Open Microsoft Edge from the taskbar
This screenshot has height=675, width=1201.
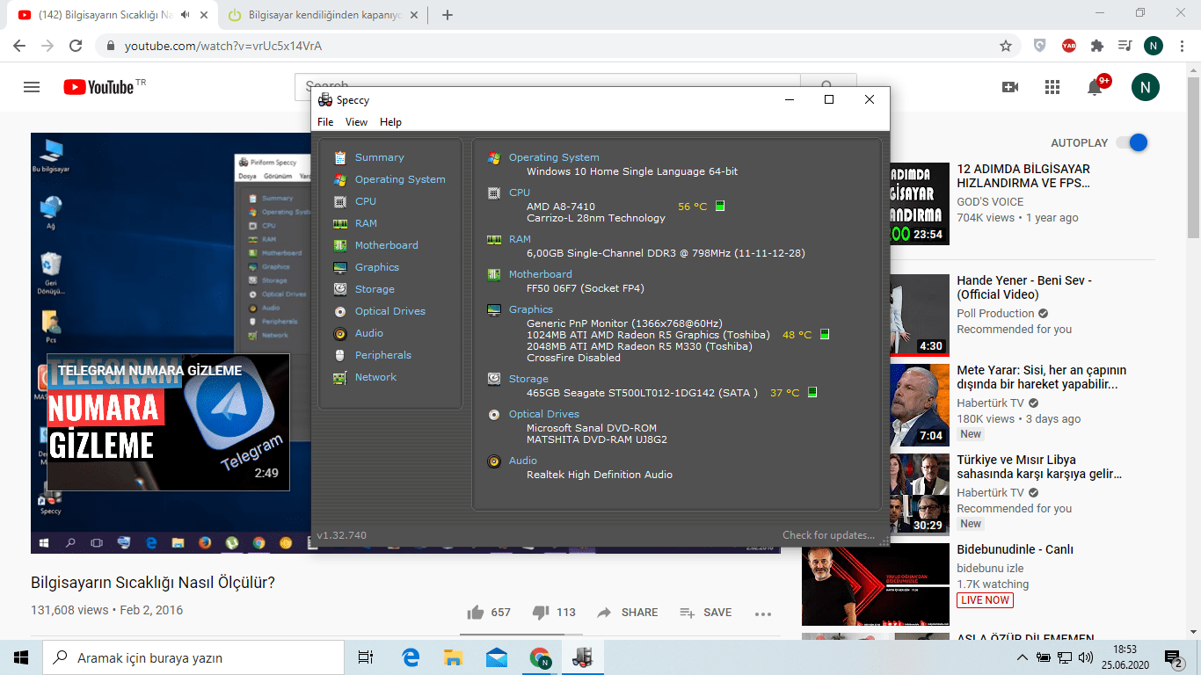tap(411, 657)
